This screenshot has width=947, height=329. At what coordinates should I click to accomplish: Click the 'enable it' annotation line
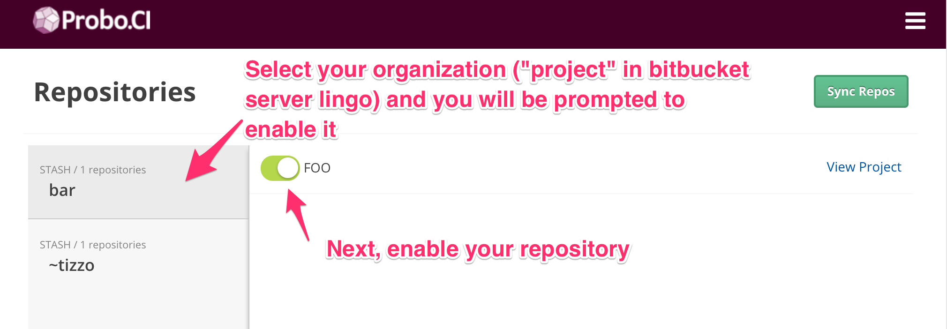291,130
